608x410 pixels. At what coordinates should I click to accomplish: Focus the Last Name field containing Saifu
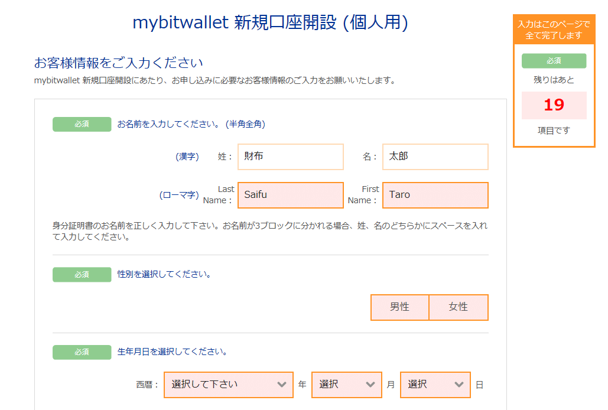coord(291,195)
